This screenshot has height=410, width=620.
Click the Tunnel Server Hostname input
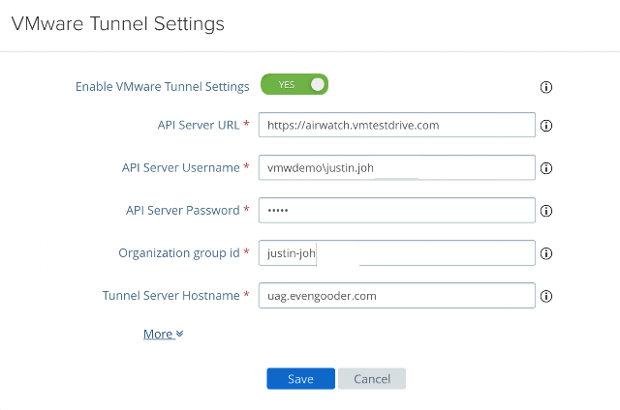click(397, 296)
